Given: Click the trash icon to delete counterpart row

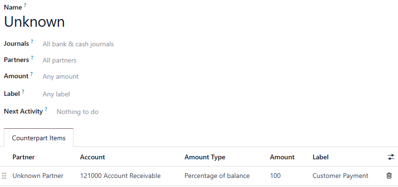Looking at the screenshot, I should click(x=389, y=176).
